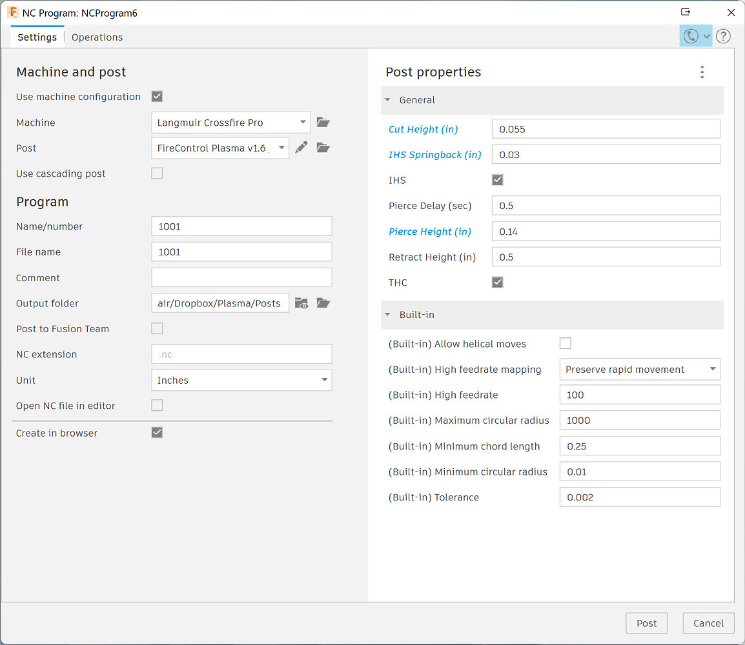
Task: Browse for output folder using folder icon
Action: (323, 303)
